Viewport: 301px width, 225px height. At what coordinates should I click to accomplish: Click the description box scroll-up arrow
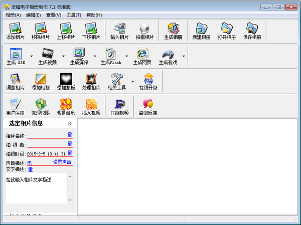tap(70, 176)
